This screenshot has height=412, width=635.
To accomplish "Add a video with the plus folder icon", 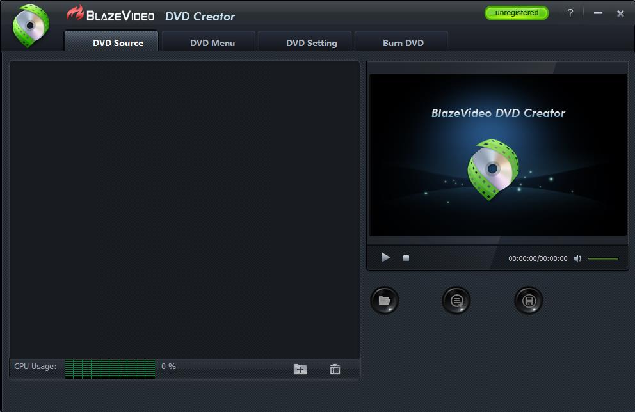I will pyautogui.click(x=300, y=368).
